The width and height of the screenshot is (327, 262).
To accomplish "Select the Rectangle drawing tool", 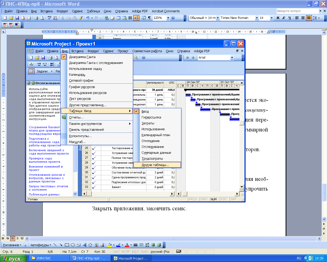I will pos(67,245).
